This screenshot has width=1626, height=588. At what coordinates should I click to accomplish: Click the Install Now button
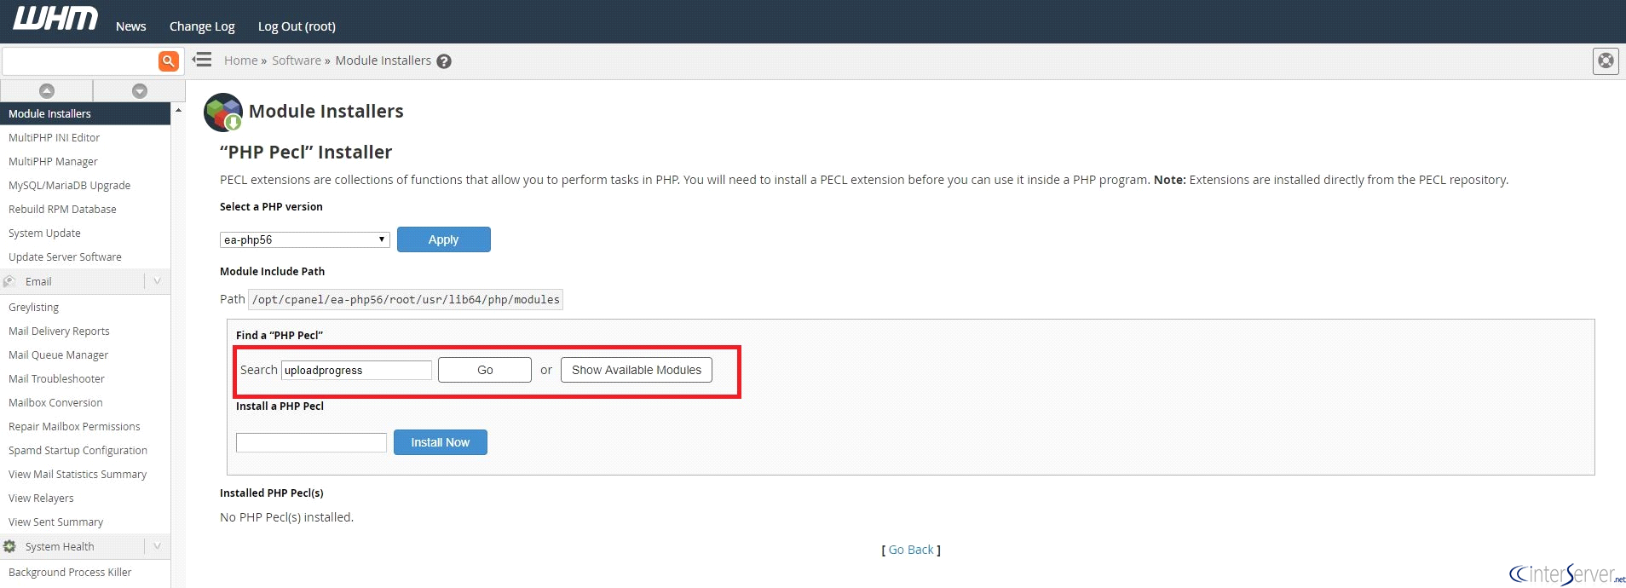point(441,442)
